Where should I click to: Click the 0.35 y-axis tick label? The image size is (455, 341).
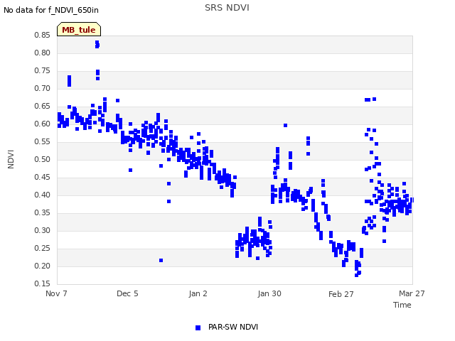click(42, 213)
